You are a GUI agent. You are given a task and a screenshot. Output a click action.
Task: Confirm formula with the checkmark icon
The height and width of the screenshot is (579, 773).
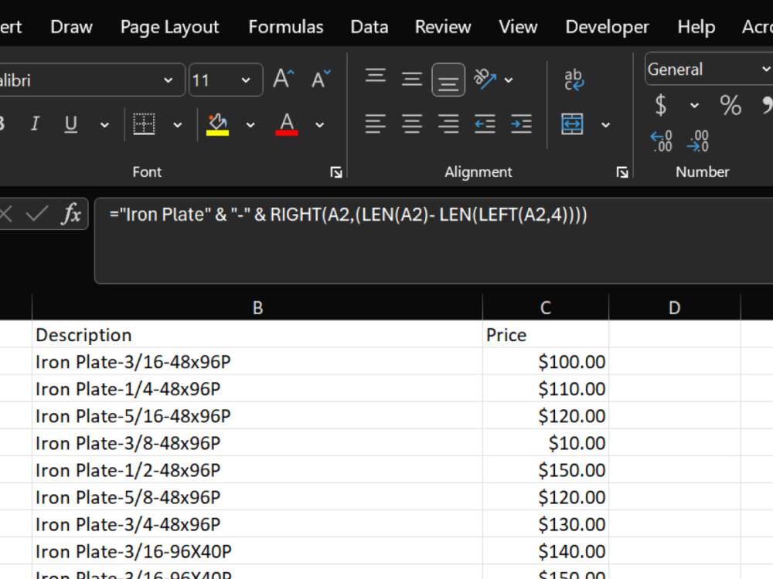point(36,214)
